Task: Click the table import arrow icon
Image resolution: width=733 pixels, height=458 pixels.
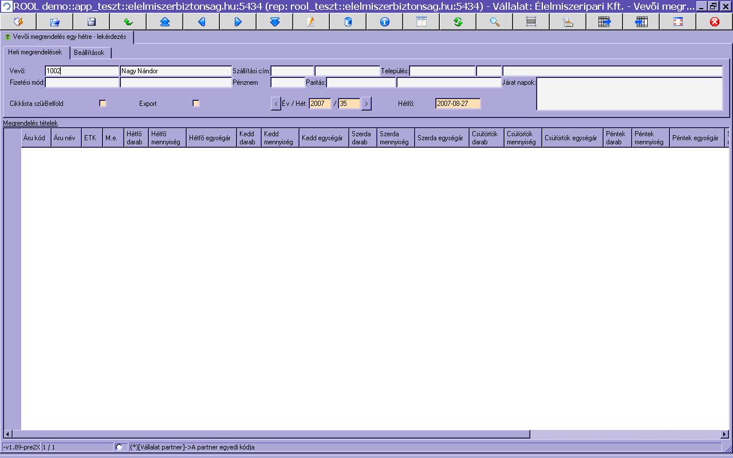Action: (x=641, y=22)
